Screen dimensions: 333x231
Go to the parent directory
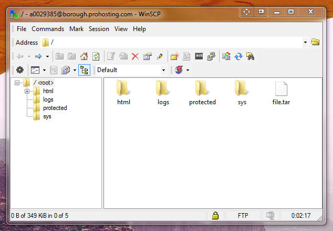[59, 56]
